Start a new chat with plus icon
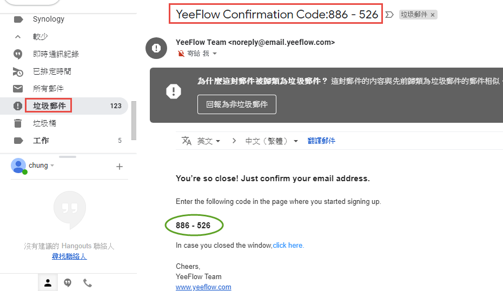 pyautogui.click(x=120, y=167)
